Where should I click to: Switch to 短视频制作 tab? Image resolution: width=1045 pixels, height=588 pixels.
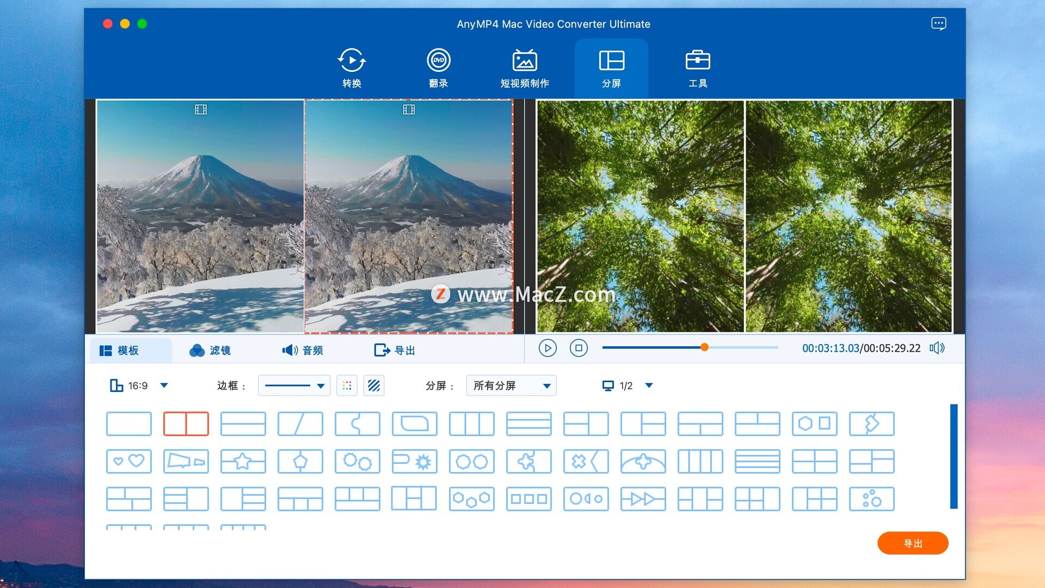525,68
